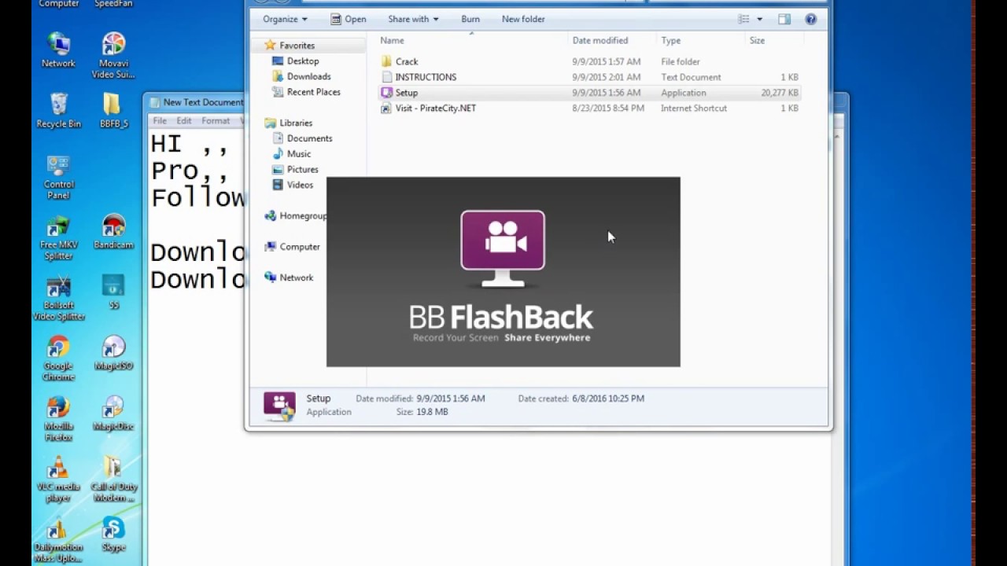The width and height of the screenshot is (1007, 566).
Task: Open the File menu in Notepad
Action: pyautogui.click(x=160, y=121)
